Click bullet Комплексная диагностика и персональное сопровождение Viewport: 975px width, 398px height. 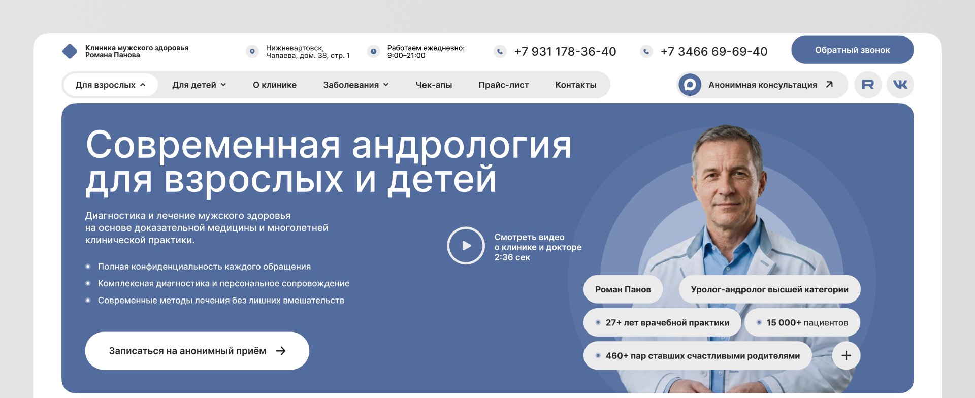click(x=223, y=283)
